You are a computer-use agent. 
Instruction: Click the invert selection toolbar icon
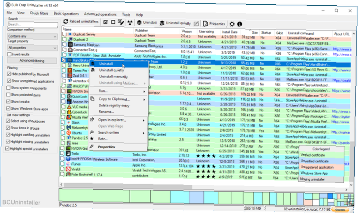tap(121, 22)
